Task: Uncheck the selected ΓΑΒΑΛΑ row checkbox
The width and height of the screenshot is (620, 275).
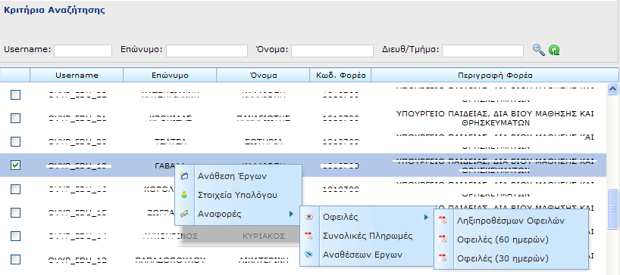Action: click(x=15, y=165)
